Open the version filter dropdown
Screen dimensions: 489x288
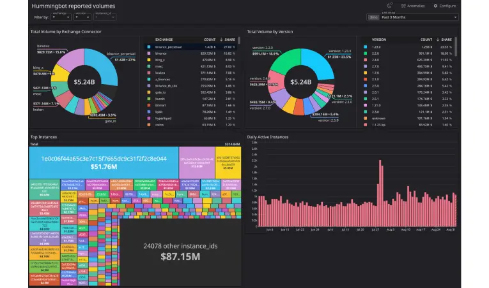pos(82,17)
